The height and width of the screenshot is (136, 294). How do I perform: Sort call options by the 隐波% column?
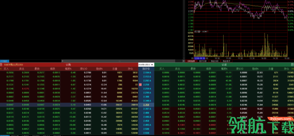[x=99, y=69]
